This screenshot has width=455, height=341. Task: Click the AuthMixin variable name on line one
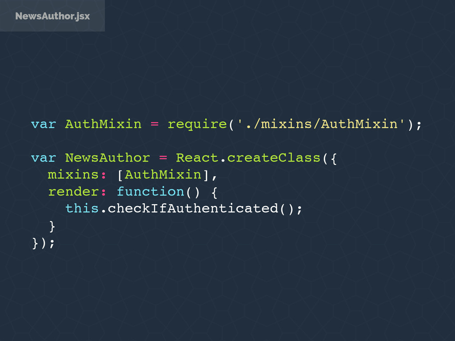point(103,124)
